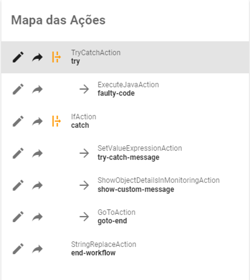Screen dimensions: 250x280
Task: Click the share arrow for IfAction catch
Action: [x=37, y=121]
